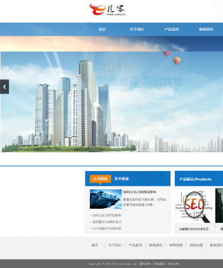
Task: Switch to the 技术振新 news tab
Action: coord(122,178)
